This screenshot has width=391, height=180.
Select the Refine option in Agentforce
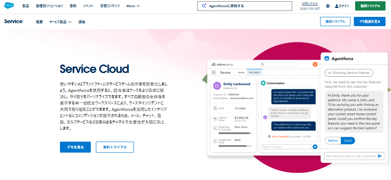(333, 141)
